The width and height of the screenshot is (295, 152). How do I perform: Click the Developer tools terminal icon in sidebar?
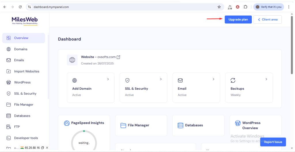(x=8, y=138)
